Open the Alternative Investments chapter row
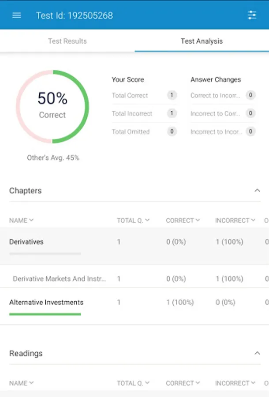This screenshot has width=269, height=397. (x=46, y=303)
